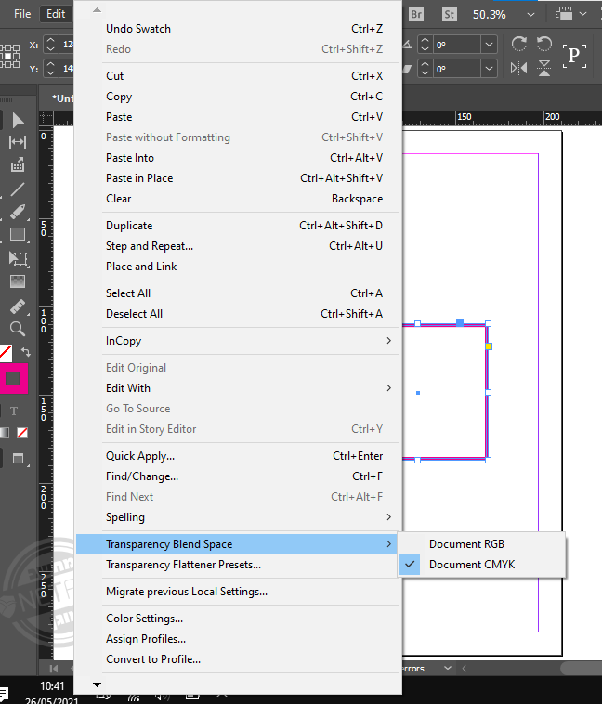
Task: Click the view mode icon in toolbox
Action: (18, 459)
